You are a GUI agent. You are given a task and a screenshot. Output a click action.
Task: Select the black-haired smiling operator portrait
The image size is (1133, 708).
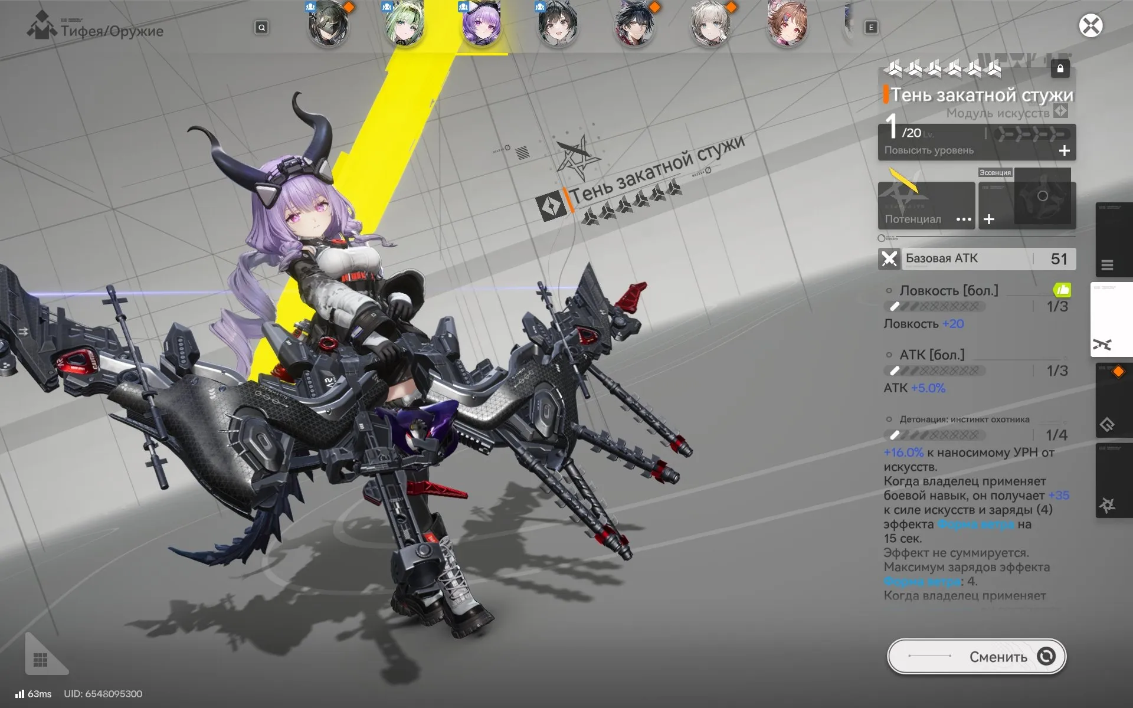558,24
